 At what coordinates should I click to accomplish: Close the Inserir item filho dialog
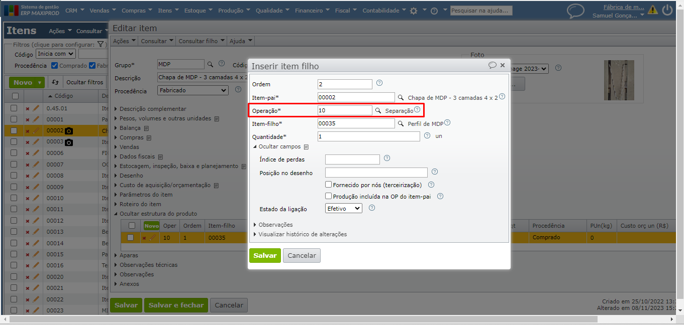(503, 65)
